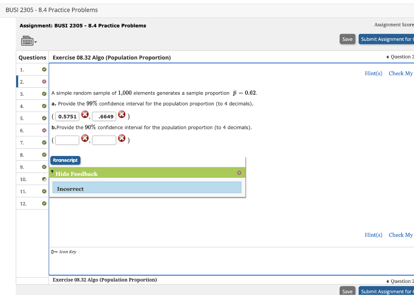414x297 pixels.
Task: Dismiss feedback with its red X
Action: click(240, 172)
